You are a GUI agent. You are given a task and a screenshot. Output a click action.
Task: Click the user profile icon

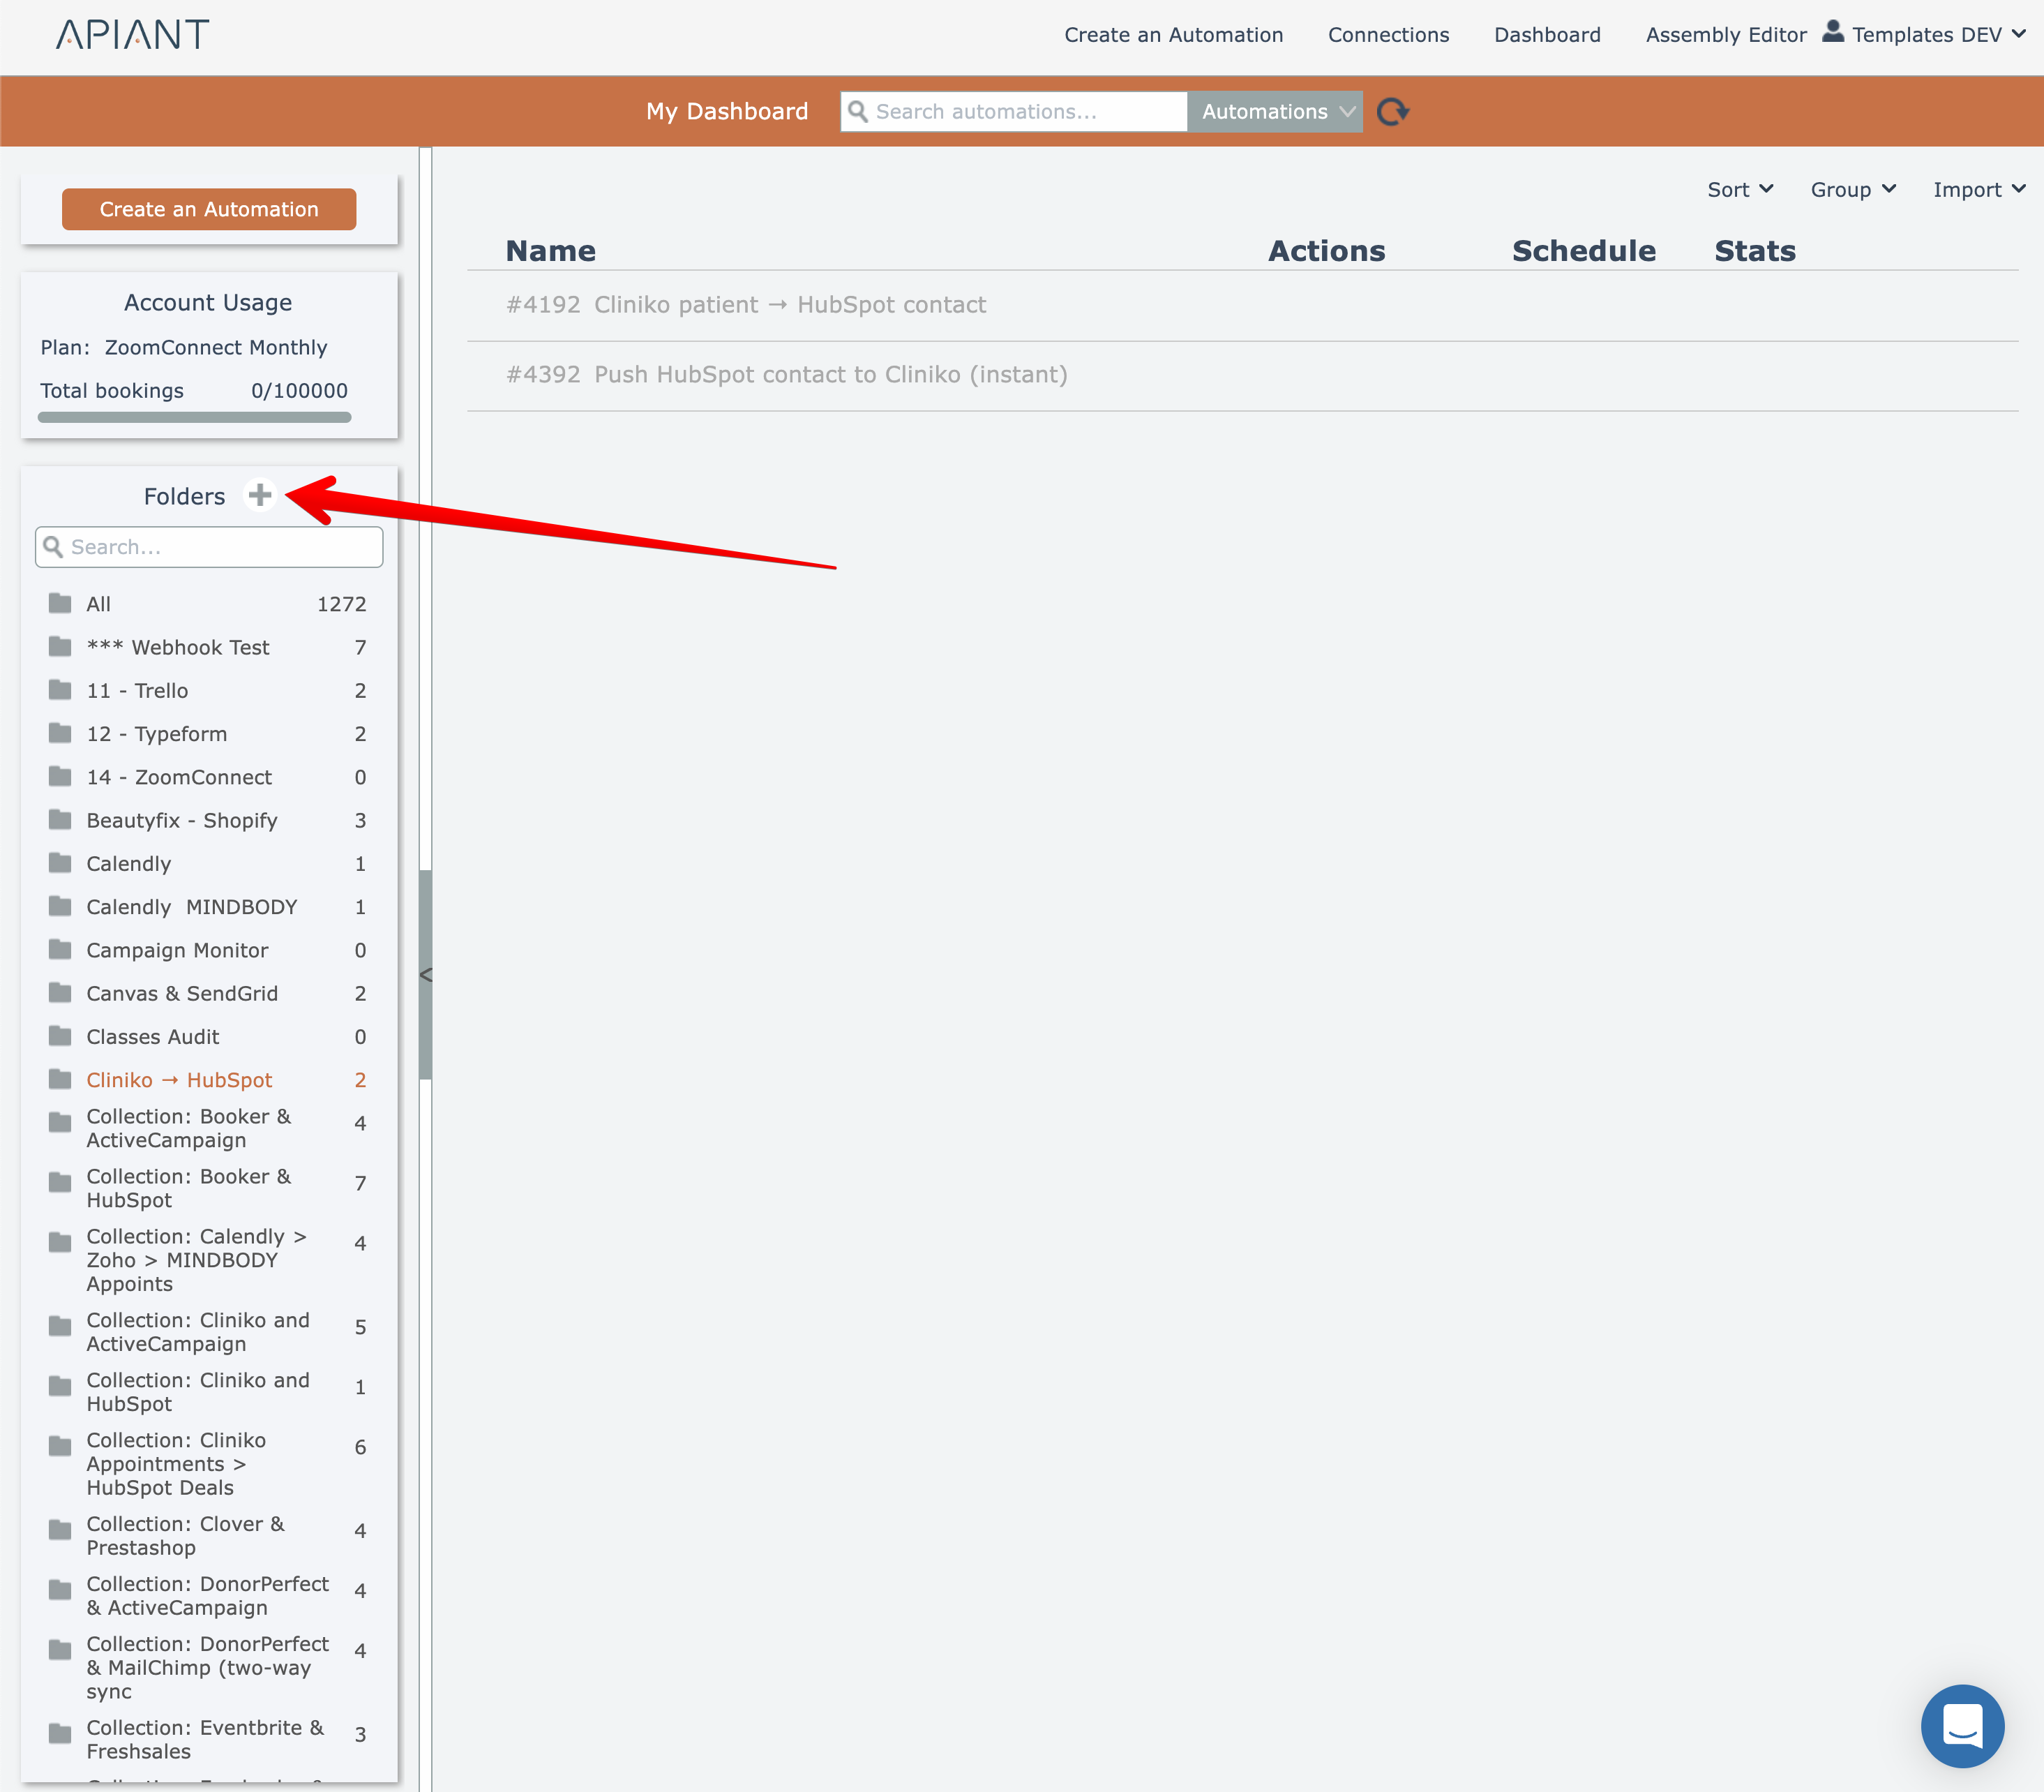coord(1832,32)
